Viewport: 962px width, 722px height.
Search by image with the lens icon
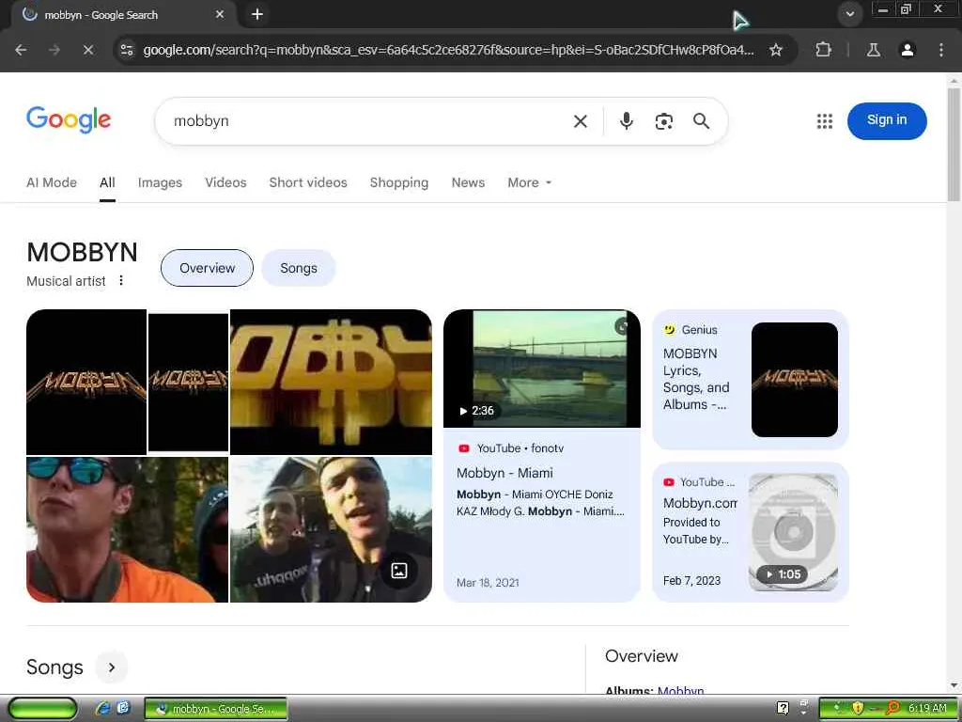pyautogui.click(x=664, y=121)
